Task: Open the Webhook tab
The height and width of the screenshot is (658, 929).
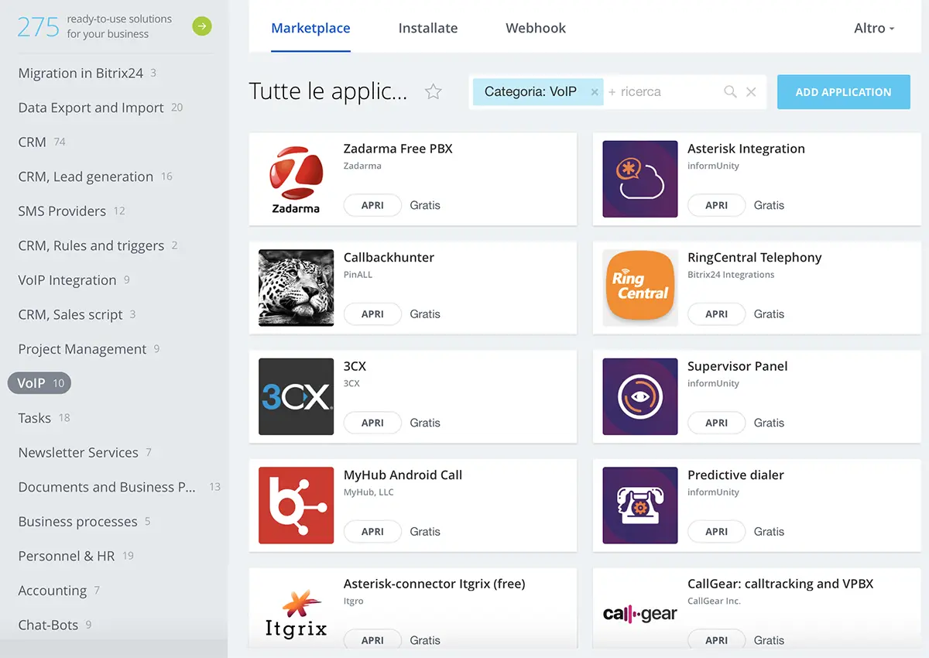Action: point(536,29)
